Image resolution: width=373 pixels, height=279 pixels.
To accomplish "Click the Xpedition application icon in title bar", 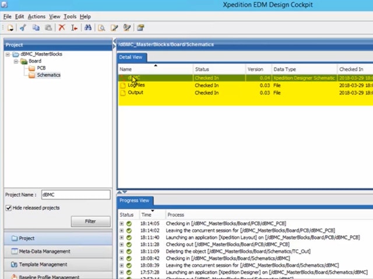I will (4, 4).
